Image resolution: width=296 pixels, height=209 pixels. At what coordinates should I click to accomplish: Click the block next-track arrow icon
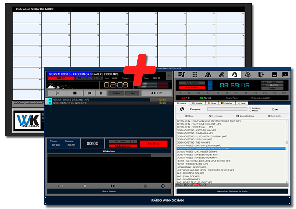point(112,186)
